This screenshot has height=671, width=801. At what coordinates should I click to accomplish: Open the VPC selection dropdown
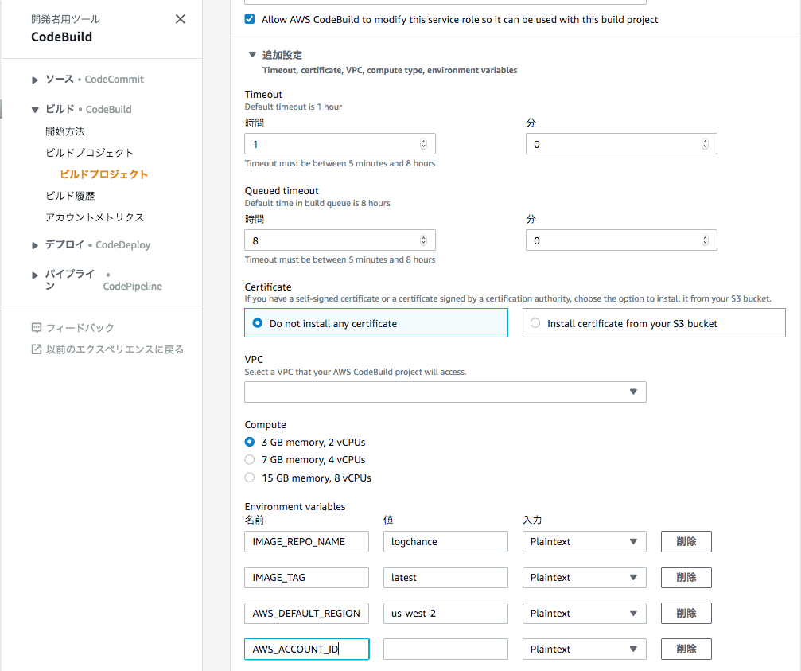[445, 392]
